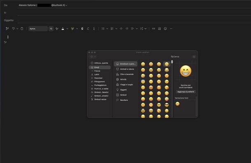Select the Latini category
Image resolution: width=251 pixels, height=163 pixels.
pos(100,74)
